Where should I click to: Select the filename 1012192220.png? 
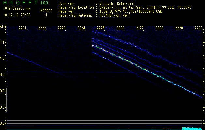[x=17, y=8]
